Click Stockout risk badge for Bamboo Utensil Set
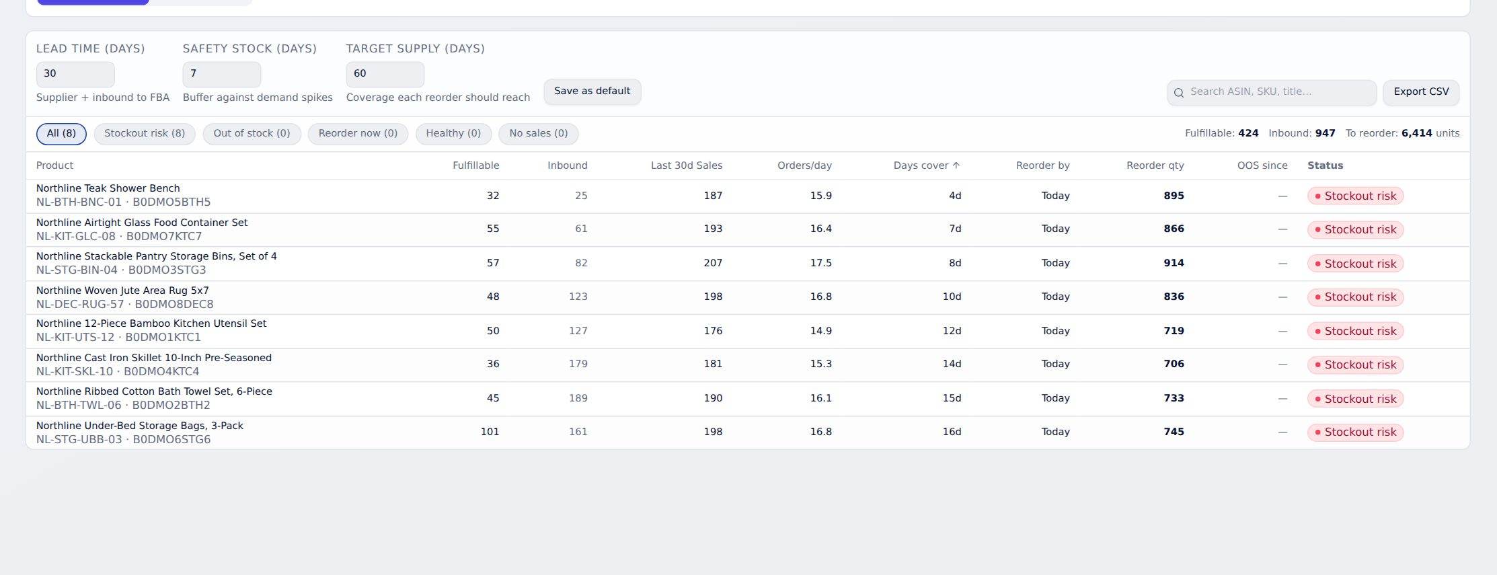The height and width of the screenshot is (575, 1497). click(x=1355, y=332)
